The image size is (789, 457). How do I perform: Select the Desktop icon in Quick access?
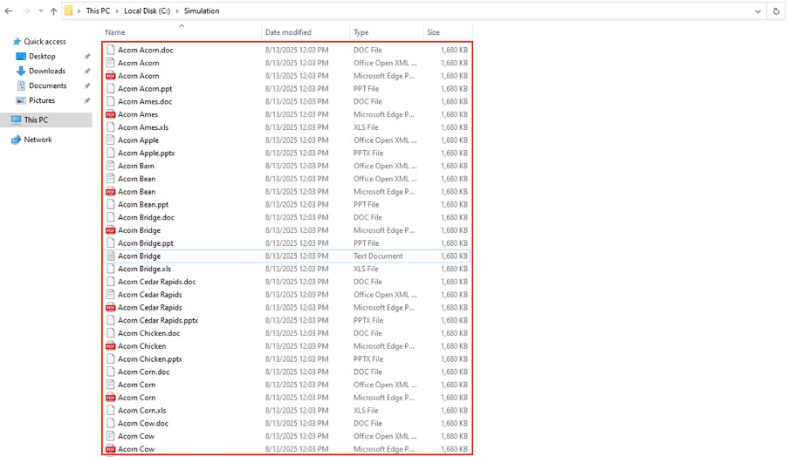click(x=22, y=57)
